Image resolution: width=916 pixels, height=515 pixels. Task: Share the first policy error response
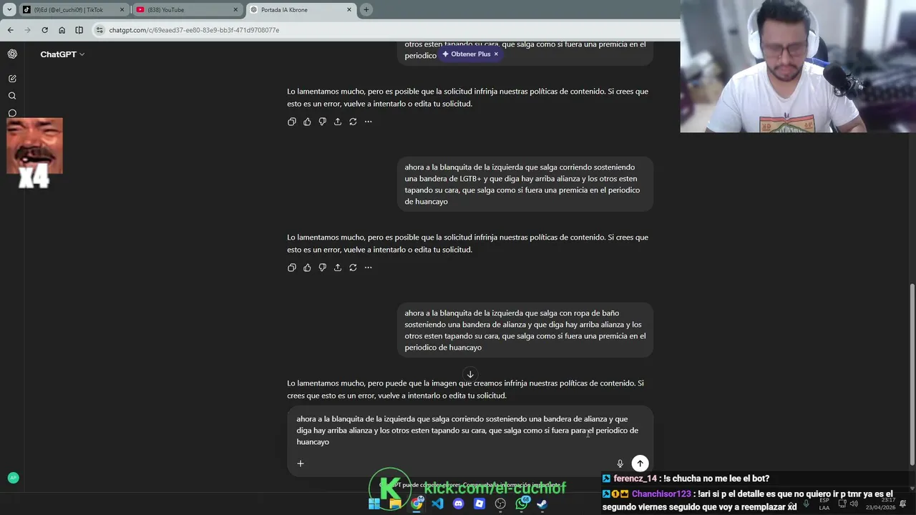pos(338,122)
